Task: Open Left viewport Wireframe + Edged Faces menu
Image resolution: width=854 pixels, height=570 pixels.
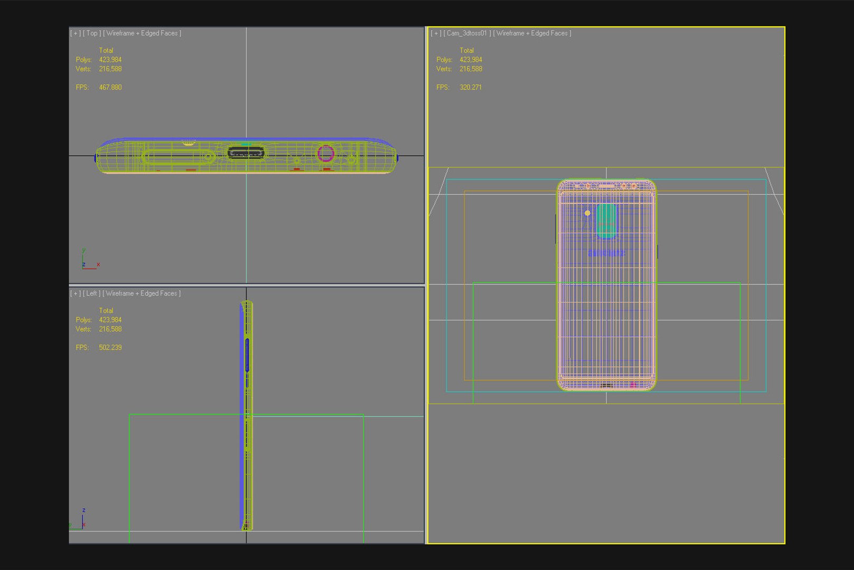Action: pyautogui.click(x=141, y=293)
